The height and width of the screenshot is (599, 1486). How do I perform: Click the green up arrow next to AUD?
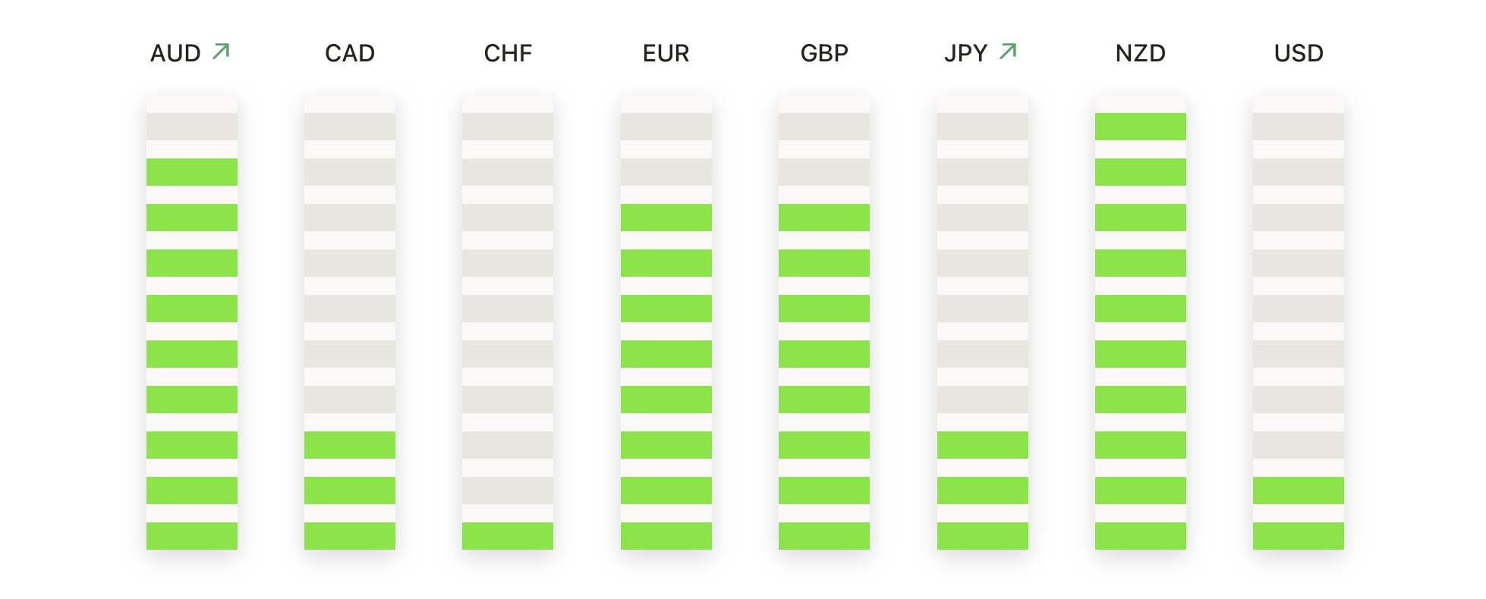click(x=221, y=52)
